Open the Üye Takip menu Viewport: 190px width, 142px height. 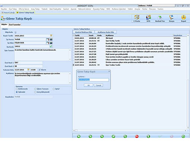pyautogui.click(x=13, y=9)
